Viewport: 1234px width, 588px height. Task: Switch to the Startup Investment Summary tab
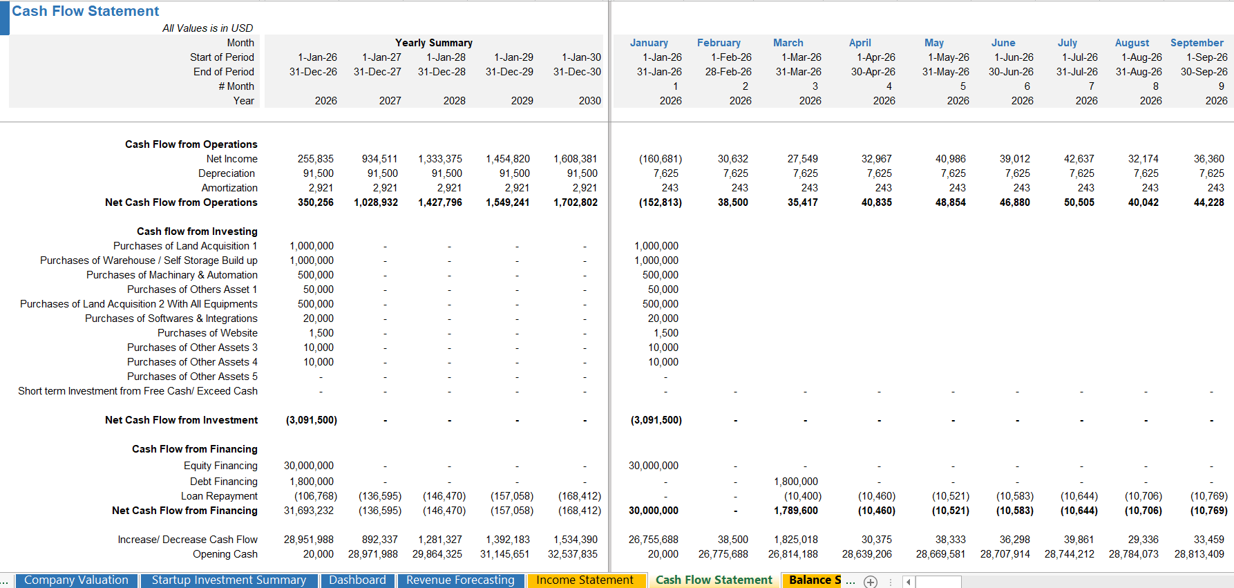(x=229, y=580)
